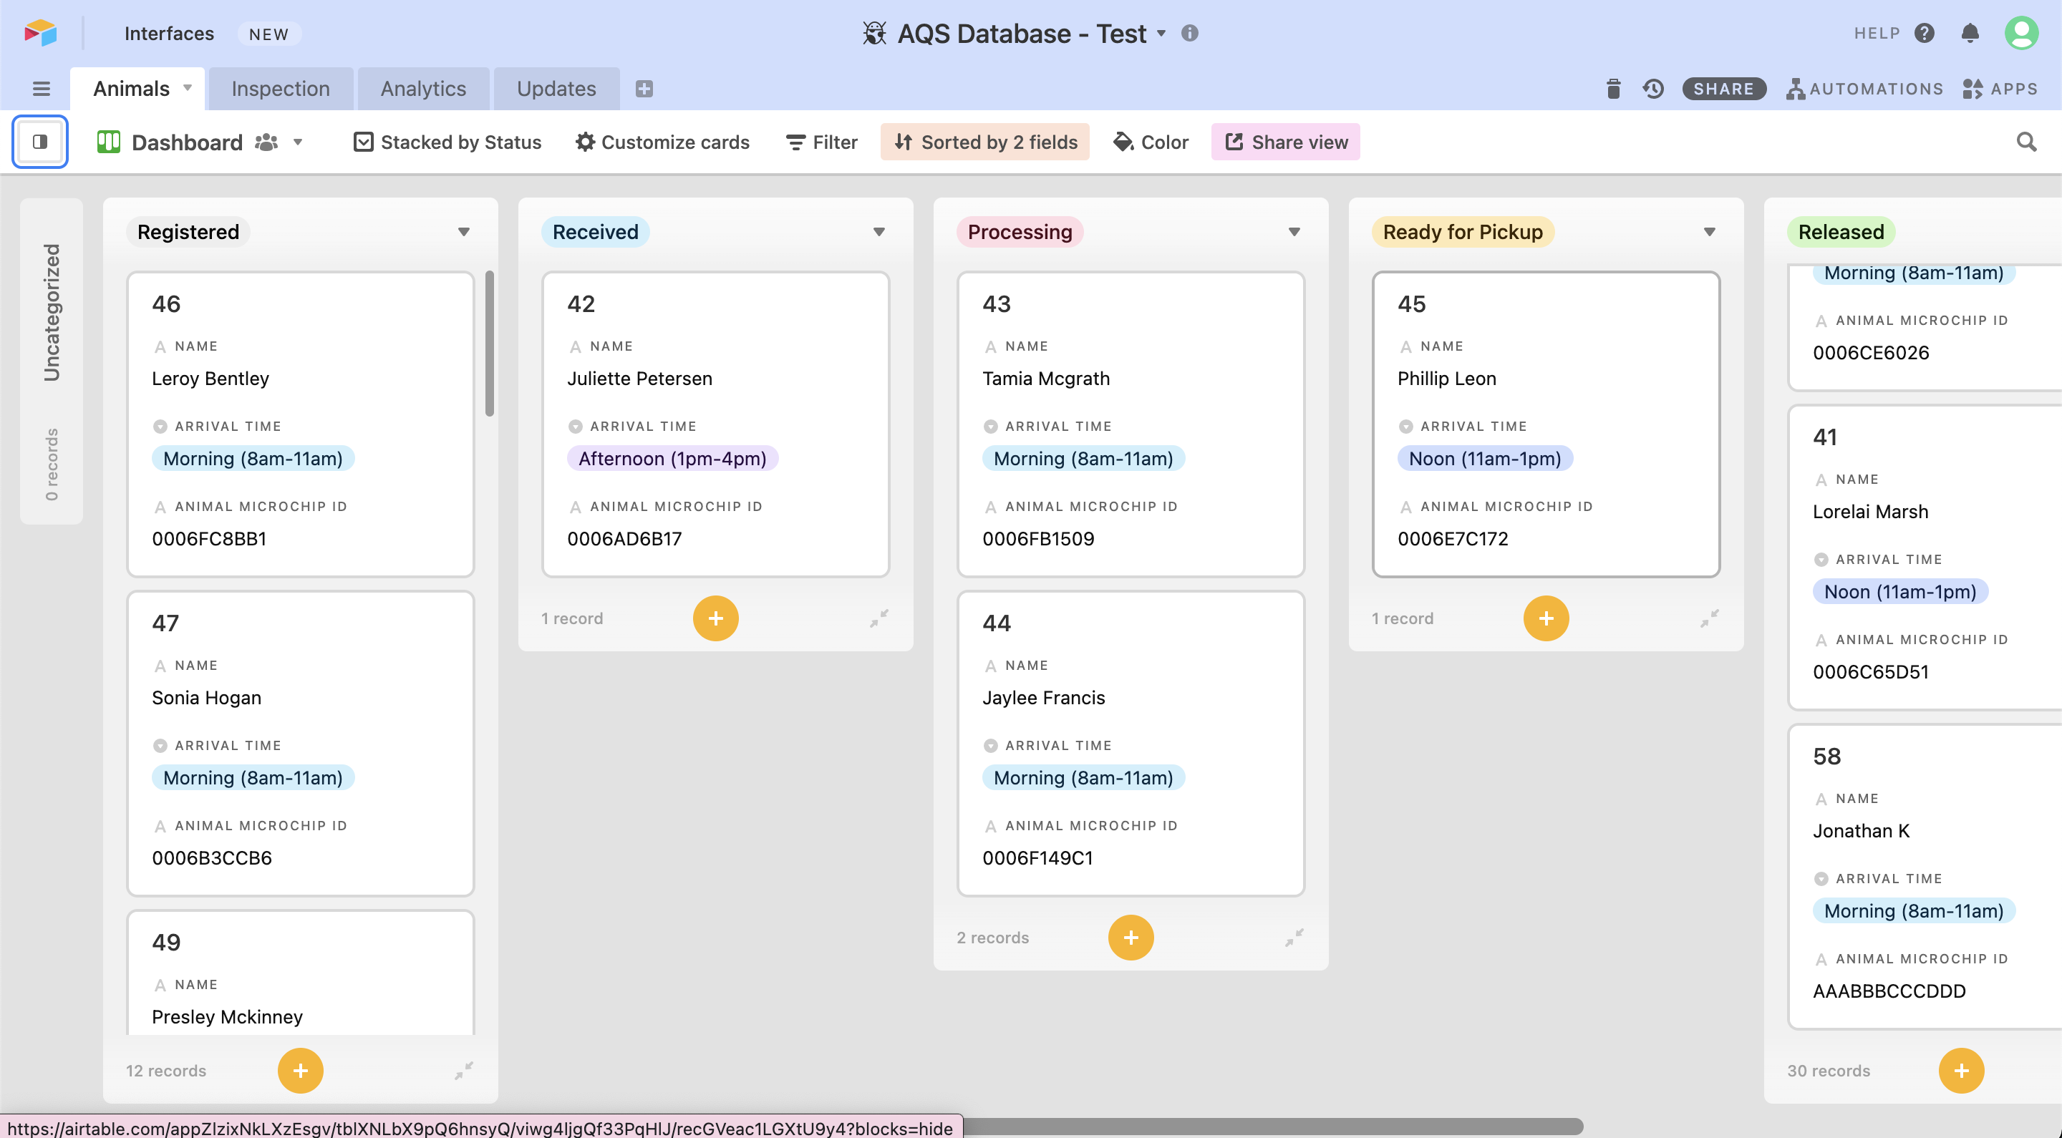Click the trash bin icon
Screen dimensions: 2062x1138
(1613, 89)
